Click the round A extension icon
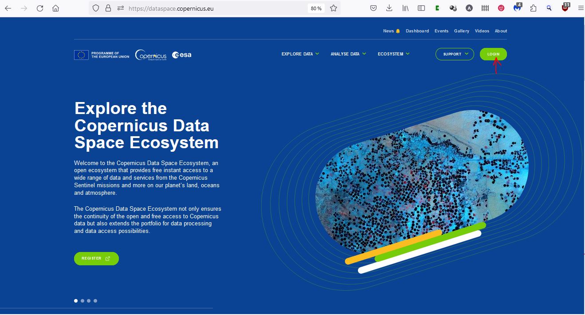This screenshot has height=315, width=585. coord(469,8)
